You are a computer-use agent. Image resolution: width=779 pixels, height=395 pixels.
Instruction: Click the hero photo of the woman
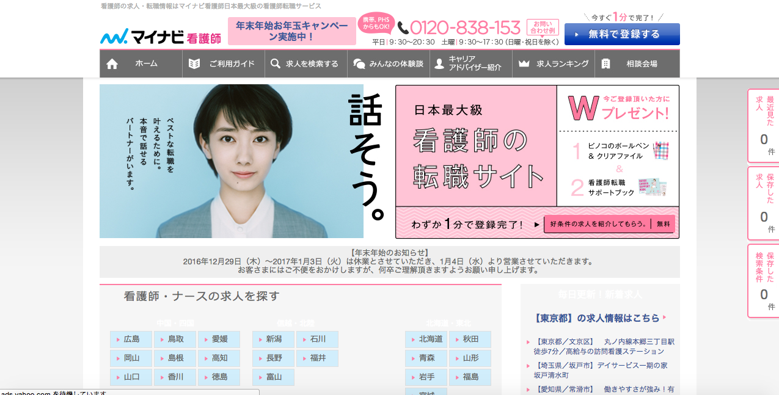232,161
